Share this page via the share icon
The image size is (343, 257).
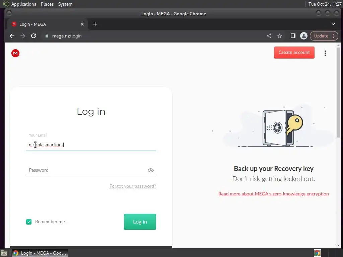pyautogui.click(x=269, y=36)
